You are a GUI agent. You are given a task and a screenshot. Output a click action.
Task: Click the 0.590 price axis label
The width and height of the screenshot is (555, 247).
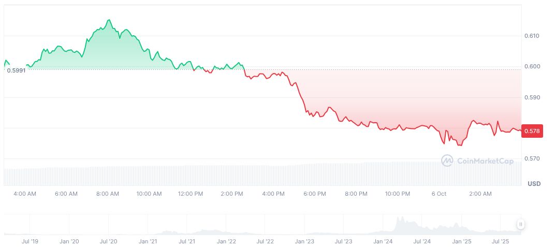tap(532, 97)
